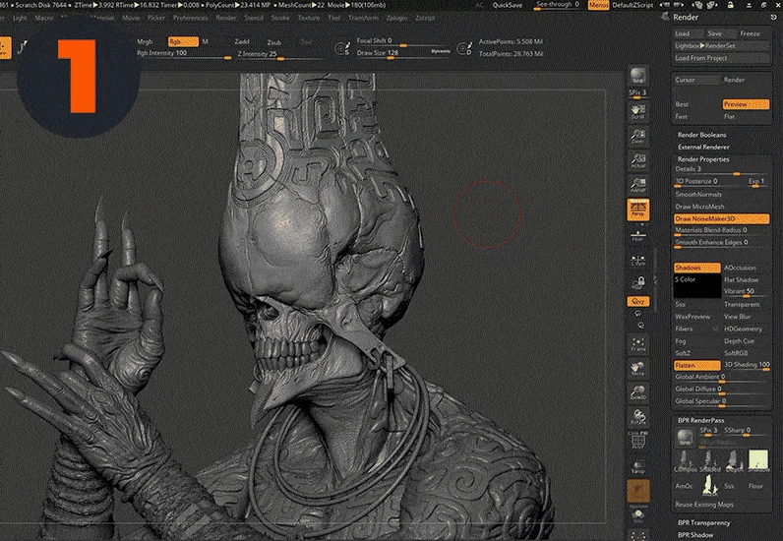Switch to Best render mode

pos(682,104)
